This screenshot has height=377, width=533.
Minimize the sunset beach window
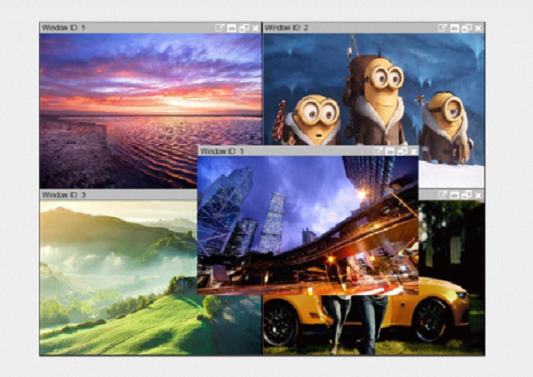point(231,28)
